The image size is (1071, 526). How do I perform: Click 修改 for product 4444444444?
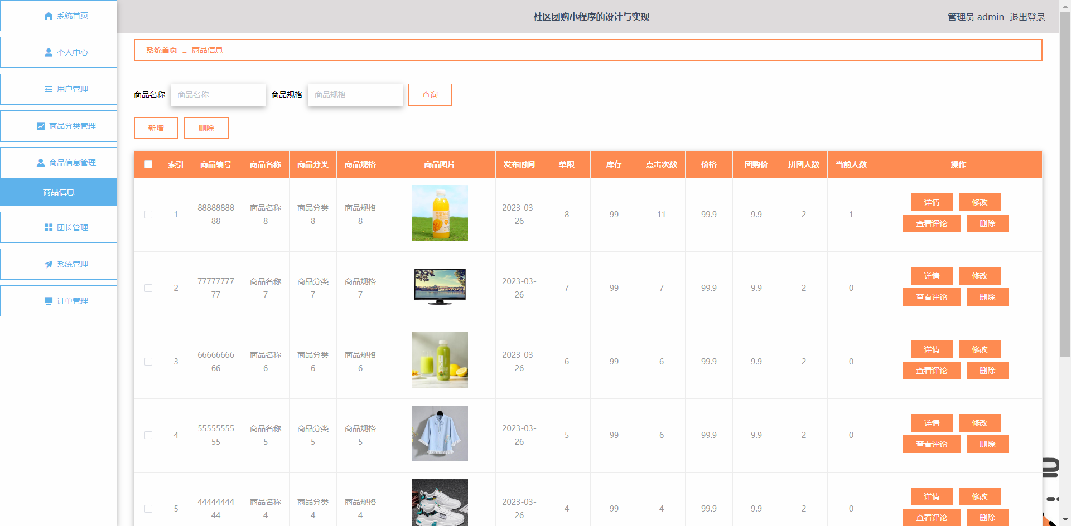(980, 496)
